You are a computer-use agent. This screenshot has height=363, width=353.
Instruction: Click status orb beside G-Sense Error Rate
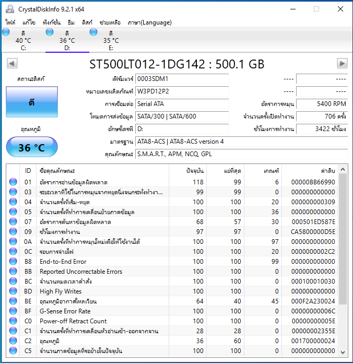pyautogui.click(x=13, y=311)
